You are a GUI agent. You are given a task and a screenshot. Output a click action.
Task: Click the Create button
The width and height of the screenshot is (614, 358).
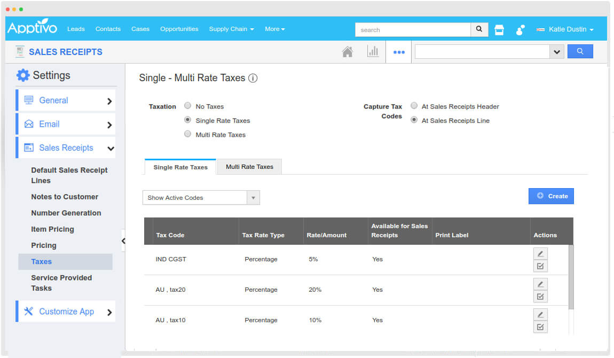click(551, 196)
